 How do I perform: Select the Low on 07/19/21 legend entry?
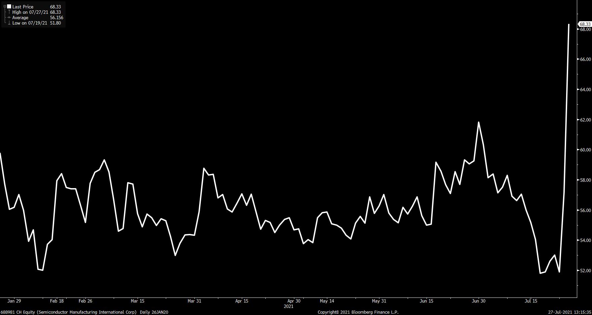coord(30,23)
